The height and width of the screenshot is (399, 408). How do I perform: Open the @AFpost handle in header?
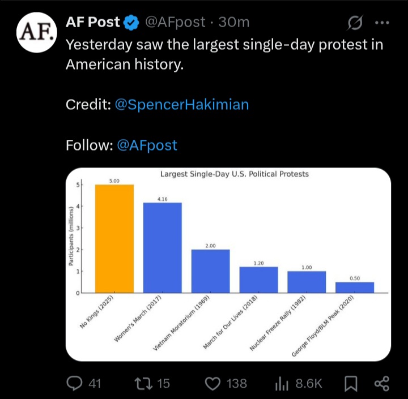point(175,22)
